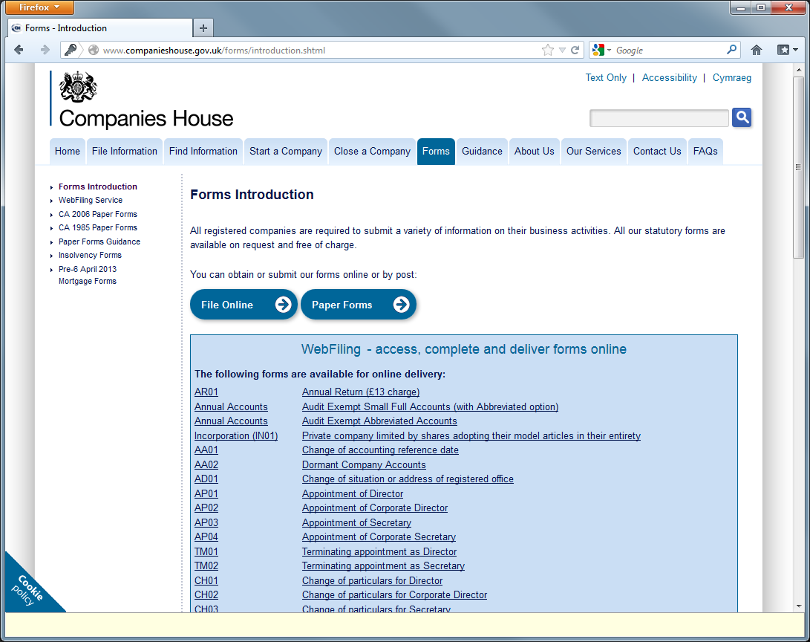Screen dimensions: 810x642
Task: Open the AR01 form link
Action: click(x=206, y=392)
